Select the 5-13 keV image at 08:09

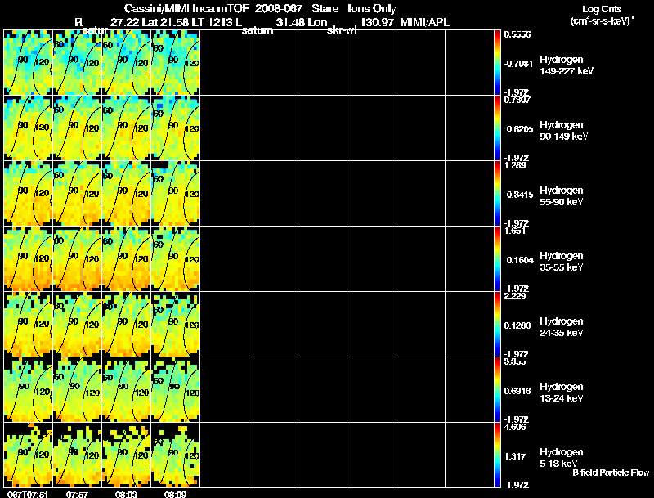pyautogui.click(x=176, y=455)
